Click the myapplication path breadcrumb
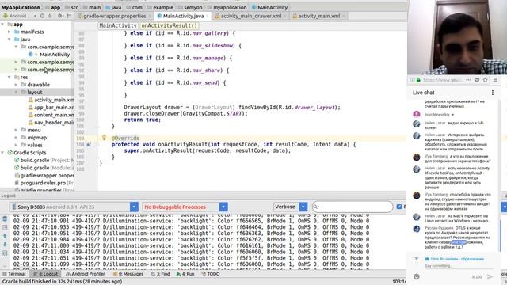Image resolution: width=507 pixels, height=285 pixels. [x=227, y=7]
